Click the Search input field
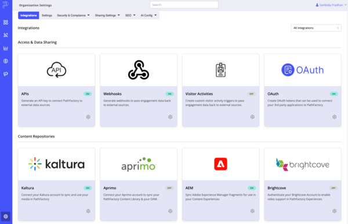 (x=184, y=5)
